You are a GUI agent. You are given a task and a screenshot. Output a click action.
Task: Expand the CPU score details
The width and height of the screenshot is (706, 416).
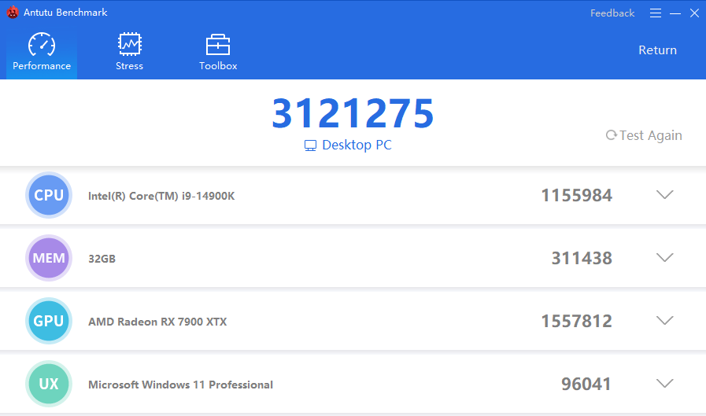coord(664,195)
